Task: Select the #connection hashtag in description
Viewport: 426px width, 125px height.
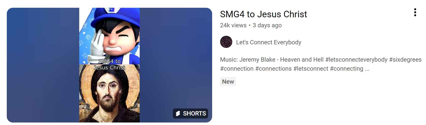Action: click(x=236, y=69)
